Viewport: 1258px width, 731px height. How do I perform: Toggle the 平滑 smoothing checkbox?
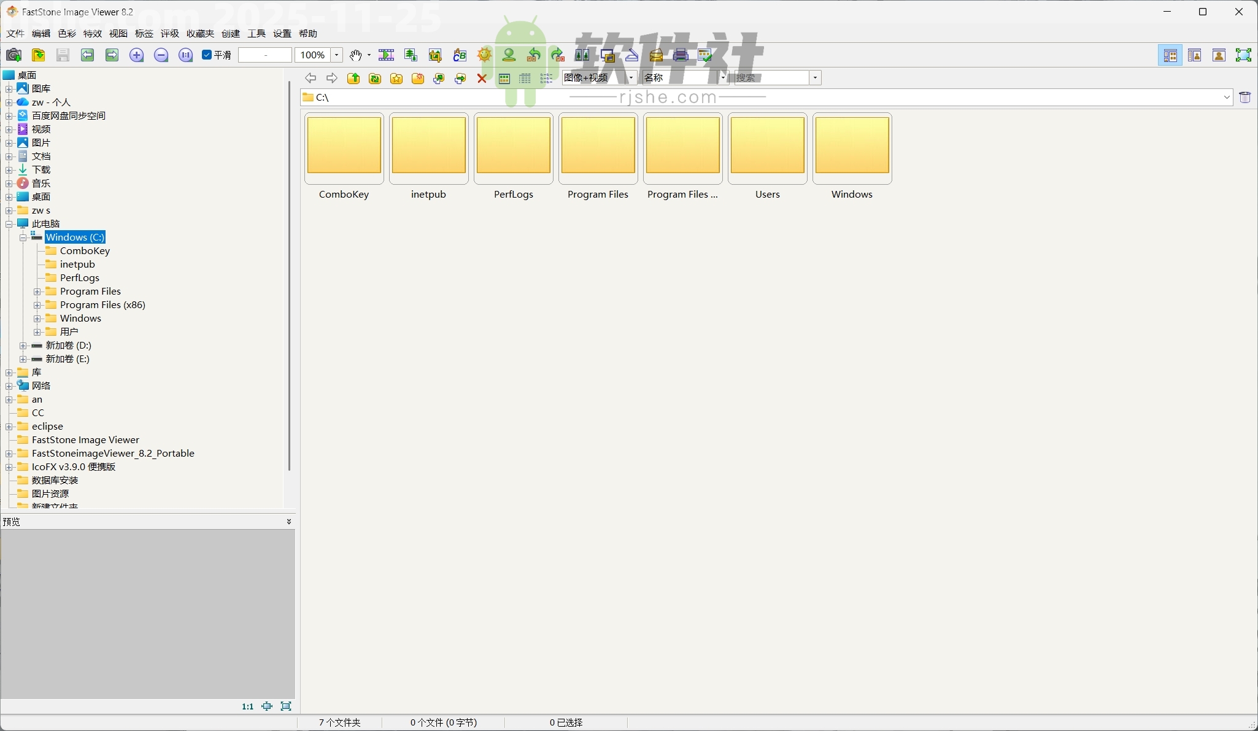pos(207,55)
